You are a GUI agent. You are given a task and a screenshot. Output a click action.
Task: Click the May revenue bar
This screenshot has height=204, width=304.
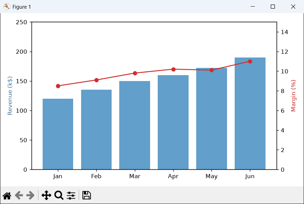[211, 119]
